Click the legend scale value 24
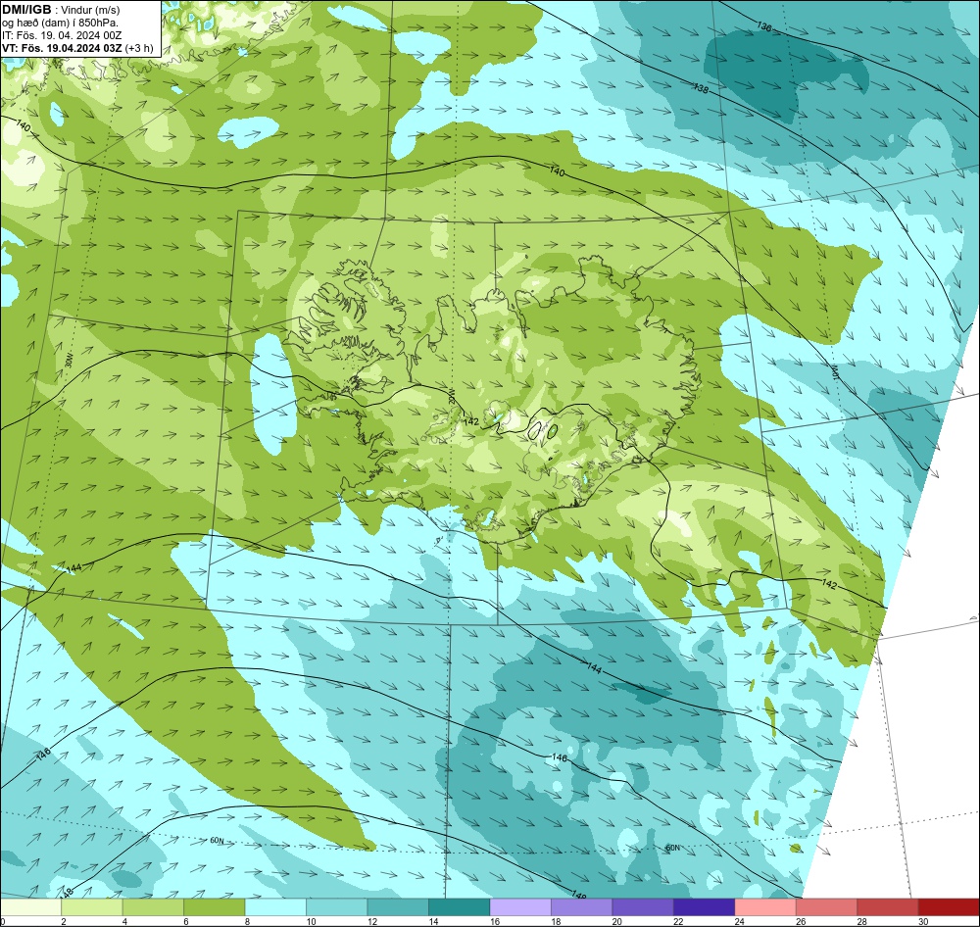Screen dimensions: 980x927 click(739, 921)
